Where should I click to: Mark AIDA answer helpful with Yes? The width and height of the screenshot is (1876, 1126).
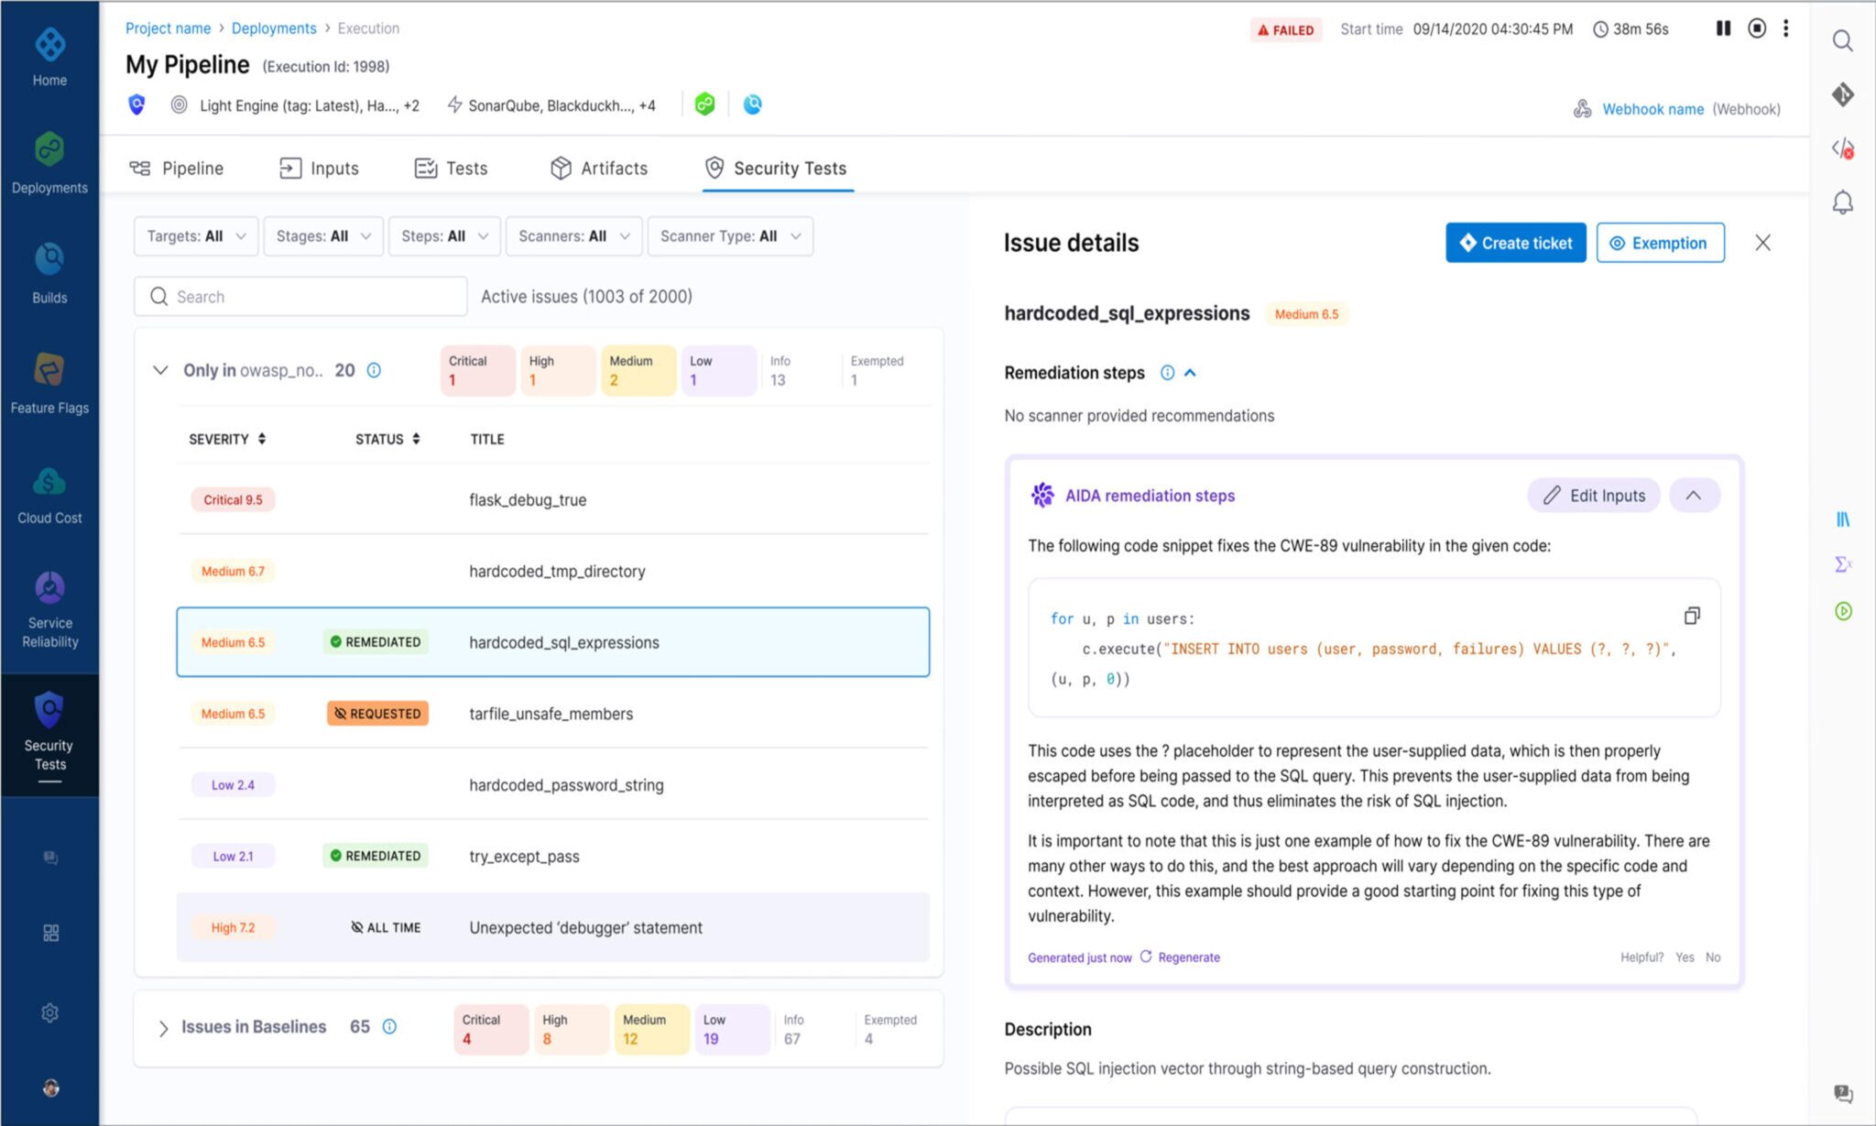coord(1684,957)
